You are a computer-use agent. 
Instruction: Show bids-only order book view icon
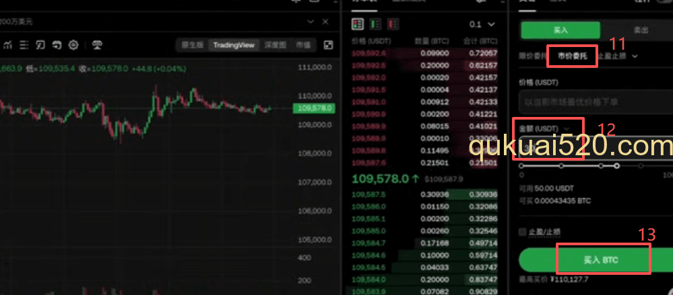[375, 24]
